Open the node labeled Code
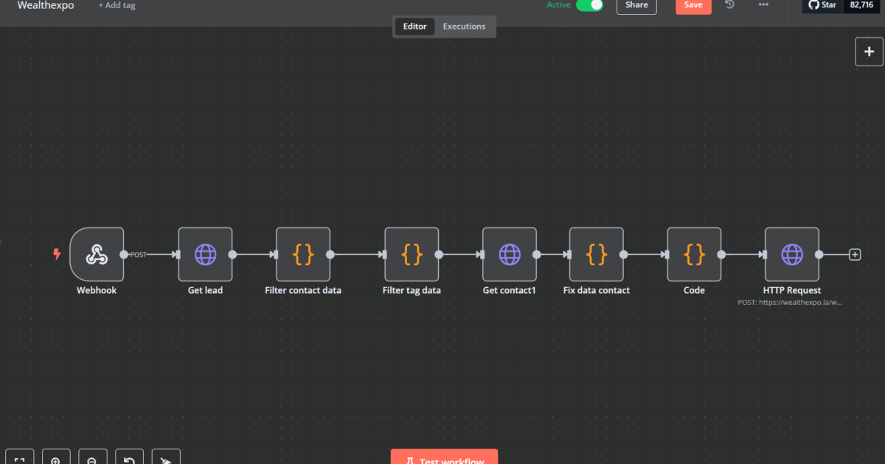This screenshot has width=885, height=464. (x=694, y=254)
